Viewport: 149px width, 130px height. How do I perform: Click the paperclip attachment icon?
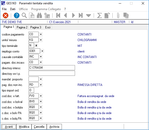pyautogui.click(x=118, y=15)
